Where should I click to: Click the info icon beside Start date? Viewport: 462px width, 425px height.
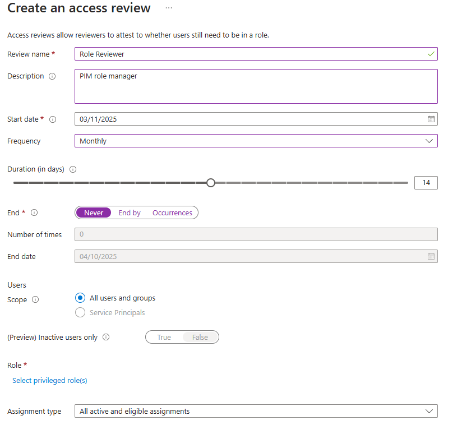pos(53,119)
